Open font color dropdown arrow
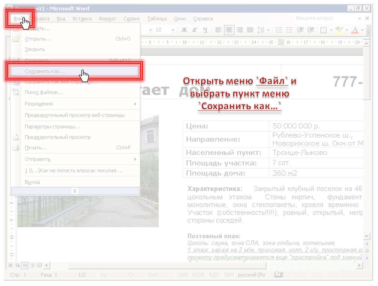The width and height of the screenshot is (378, 286). (362, 30)
